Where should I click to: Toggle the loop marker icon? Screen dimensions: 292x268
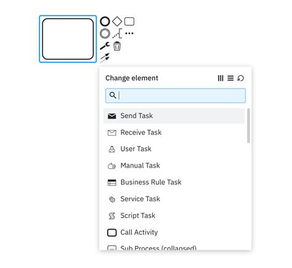tap(240, 78)
